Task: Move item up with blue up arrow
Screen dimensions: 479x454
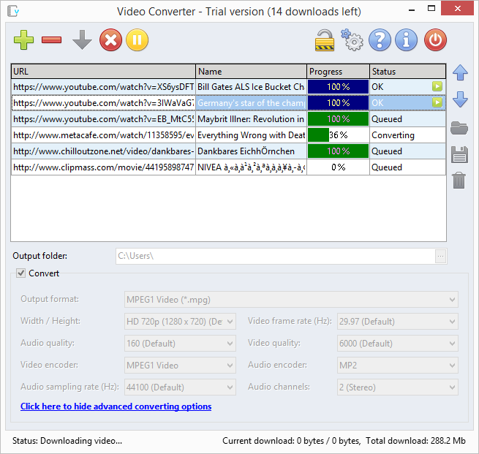Action: click(460, 72)
